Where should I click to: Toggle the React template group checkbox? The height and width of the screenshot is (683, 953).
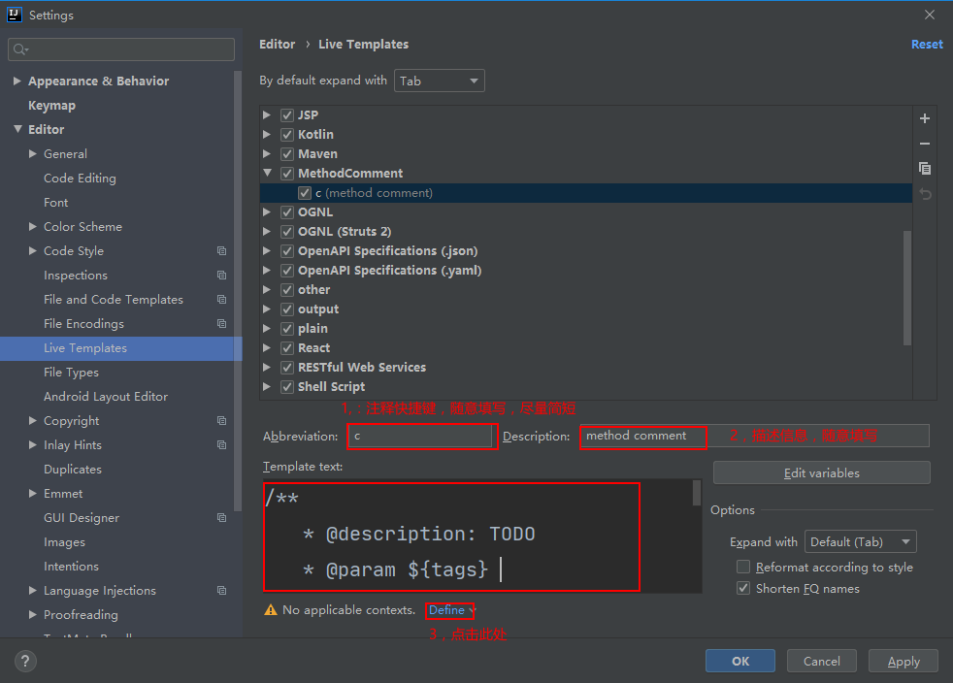pyautogui.click(x=287, y=348)
